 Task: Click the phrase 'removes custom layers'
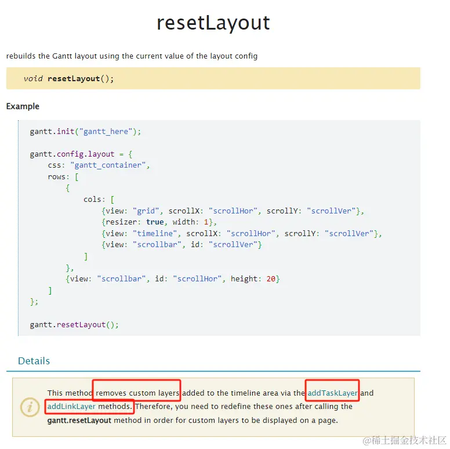pyautogui.click(x=137, y=393)
